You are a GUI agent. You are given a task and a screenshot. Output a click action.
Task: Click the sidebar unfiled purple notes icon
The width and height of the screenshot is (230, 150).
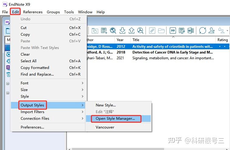pos(8,67)
